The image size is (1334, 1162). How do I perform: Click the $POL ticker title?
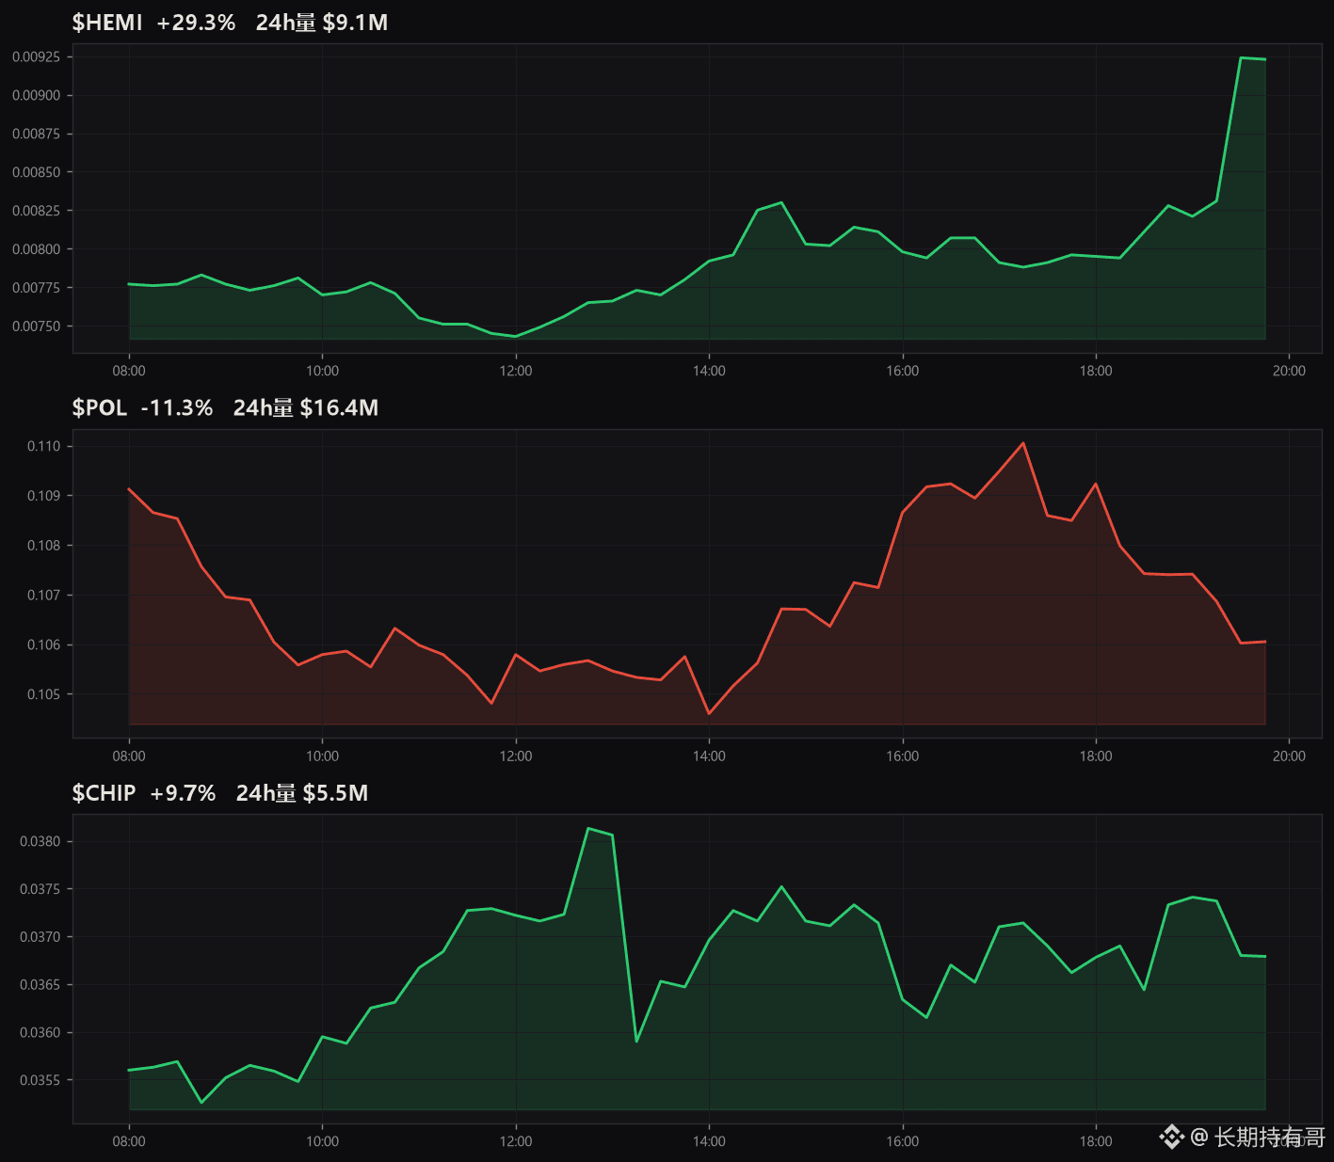tap(100, 407)
